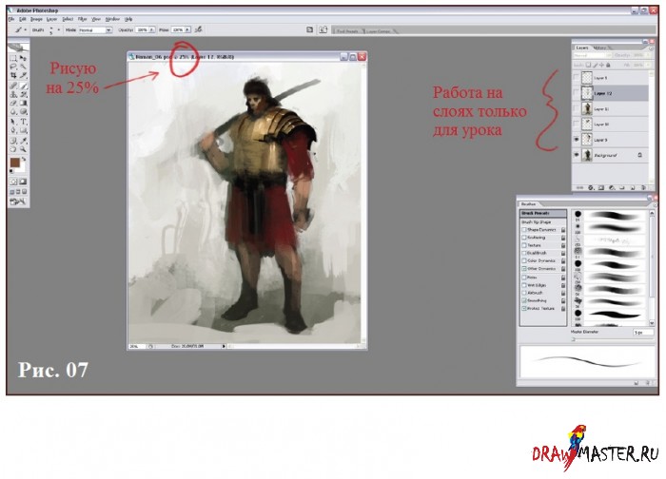Select the History Brush tool
The height and width of the screenshot is (479, 666).
[23, 94]
